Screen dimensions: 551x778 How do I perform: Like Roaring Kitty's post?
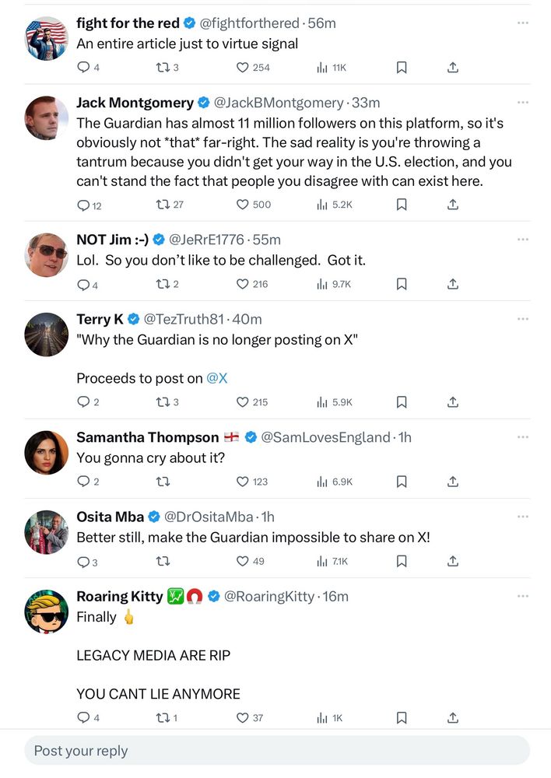[x=242, y=718]
